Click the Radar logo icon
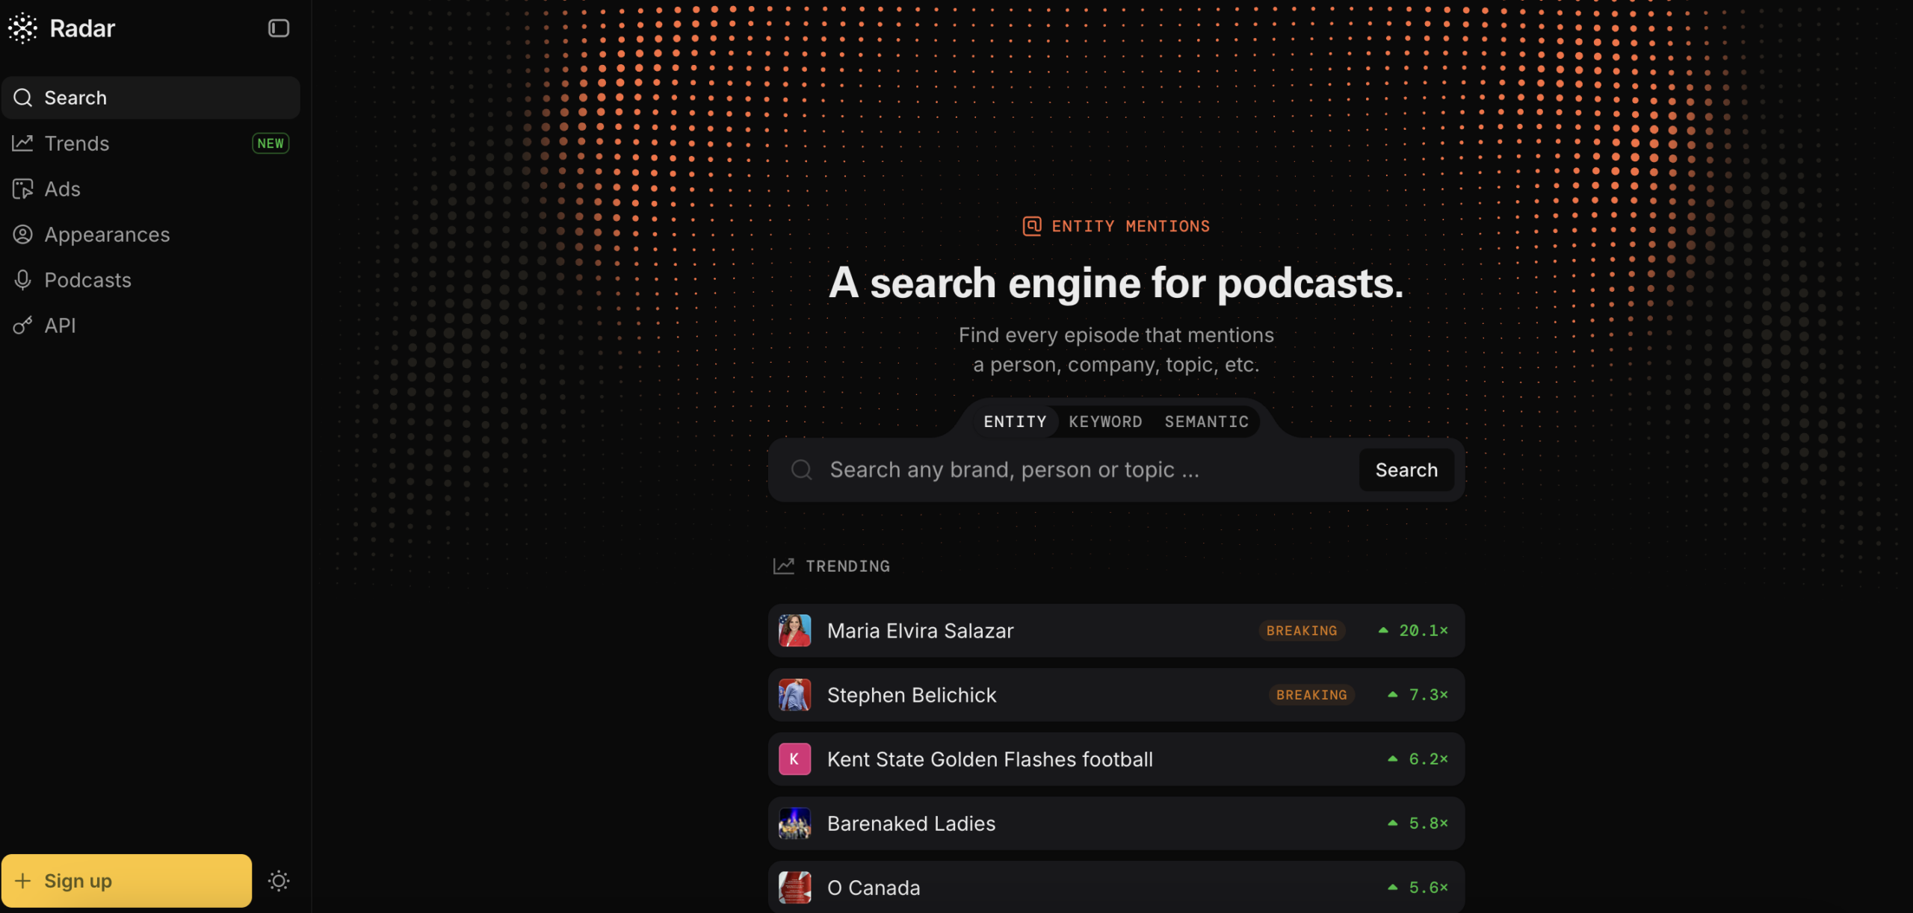Screen dimensions: 1913x913 [22, 28]
